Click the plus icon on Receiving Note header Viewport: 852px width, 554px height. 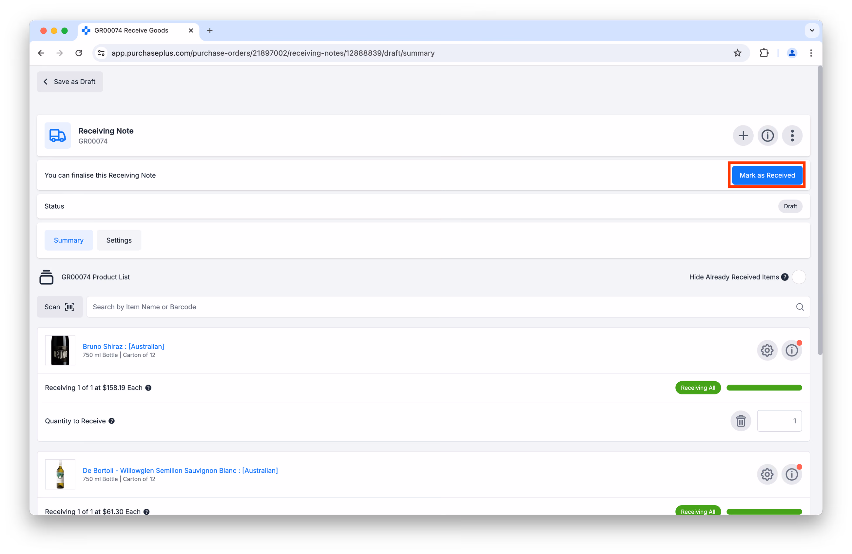click(x=743, y=136)
